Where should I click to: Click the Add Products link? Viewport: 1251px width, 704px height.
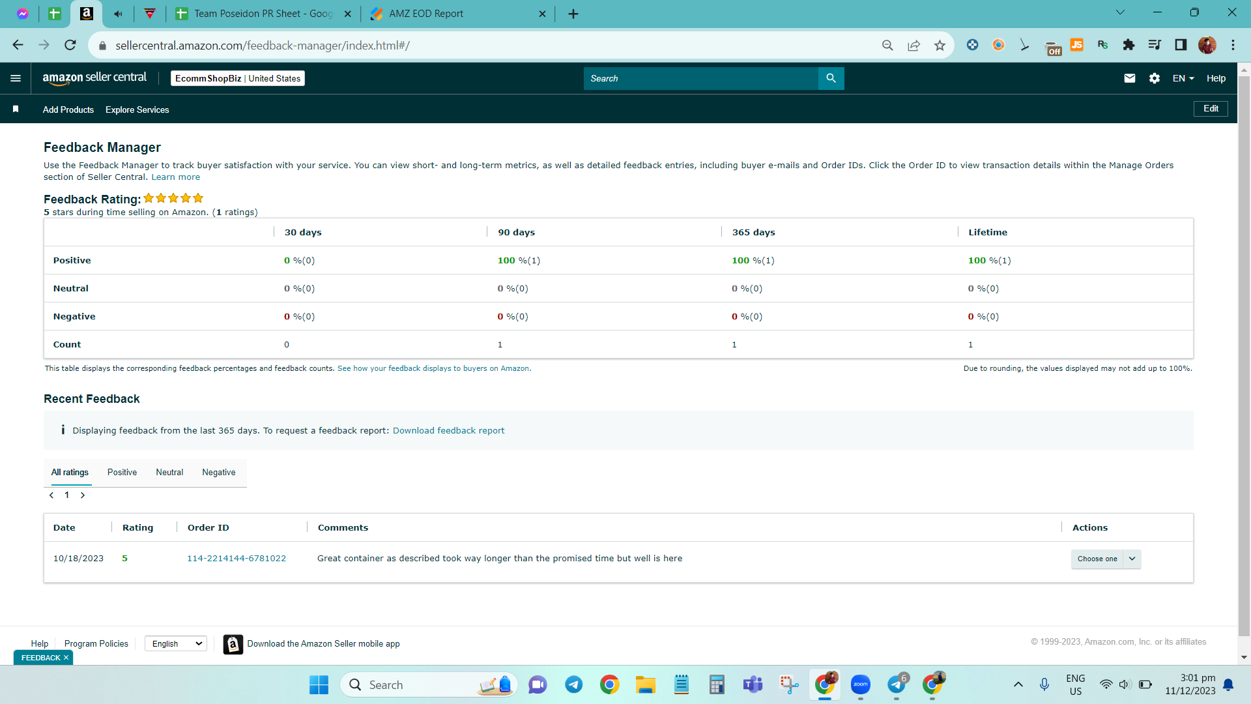68,110
